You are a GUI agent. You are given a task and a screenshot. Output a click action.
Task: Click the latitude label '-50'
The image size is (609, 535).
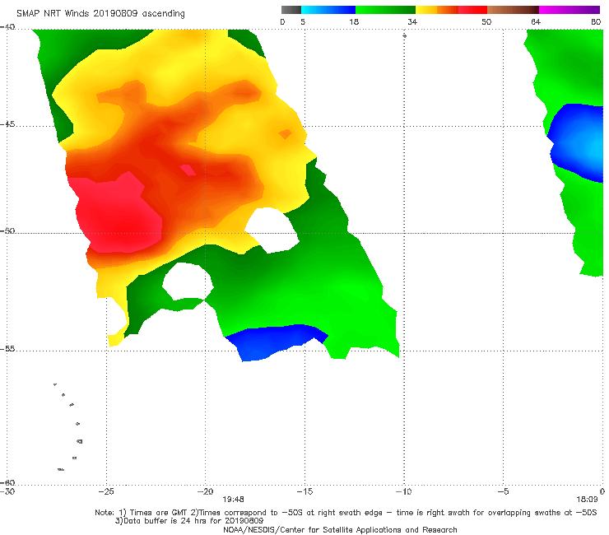(7, 230)
